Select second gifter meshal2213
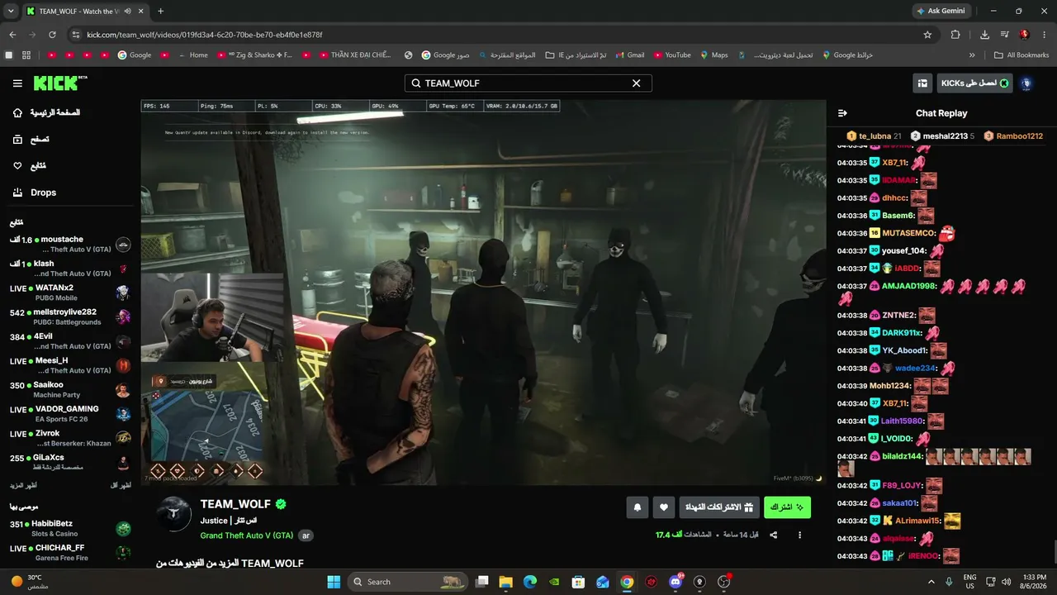1057x595 pixels. tap(942, 136)
